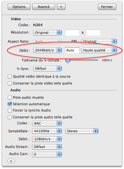
Task: Close the panel with Fermer
Action: pos(107,7)
